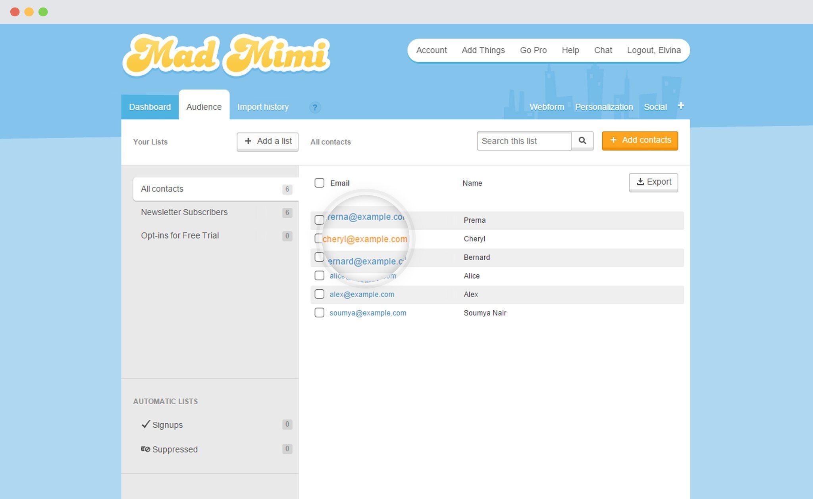
Task: Select Opt-ins for Free Trial list
Action: [x=216, y=236]
